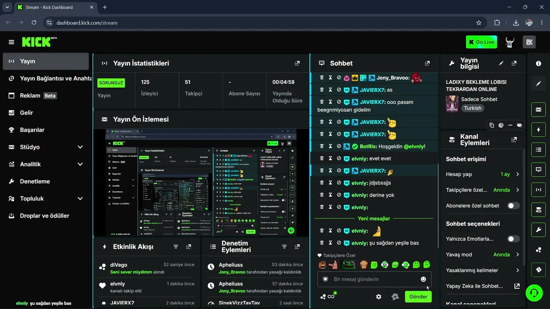
Task: Toggle the wrench widget icon in right sidebar
Action: click(538, 230)
